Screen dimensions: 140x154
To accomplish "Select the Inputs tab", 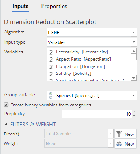I will point(20,6).
